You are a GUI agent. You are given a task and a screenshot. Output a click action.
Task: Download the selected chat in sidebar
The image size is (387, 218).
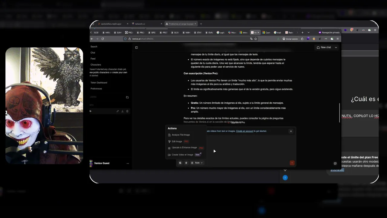[122, 111]
